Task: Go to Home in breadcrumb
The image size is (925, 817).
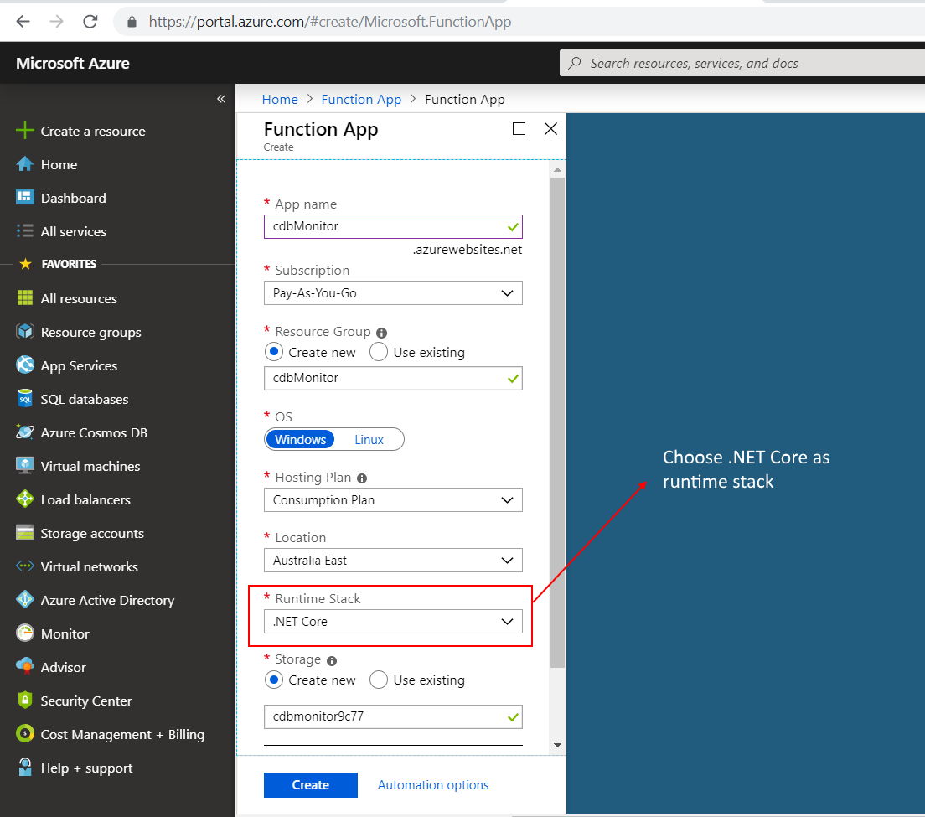Action: pos(280,99)
